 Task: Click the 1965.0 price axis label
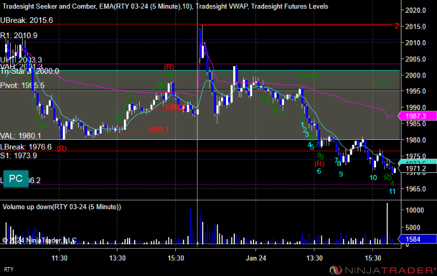(415, 189)
